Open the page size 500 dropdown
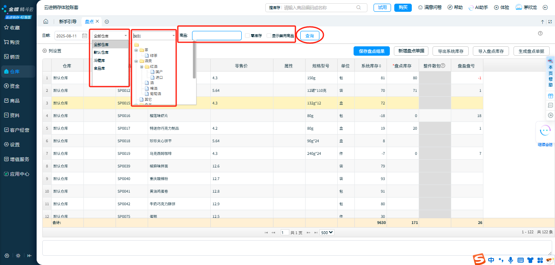The width and height of the screenshot is (555, 265). coord(327,232)
